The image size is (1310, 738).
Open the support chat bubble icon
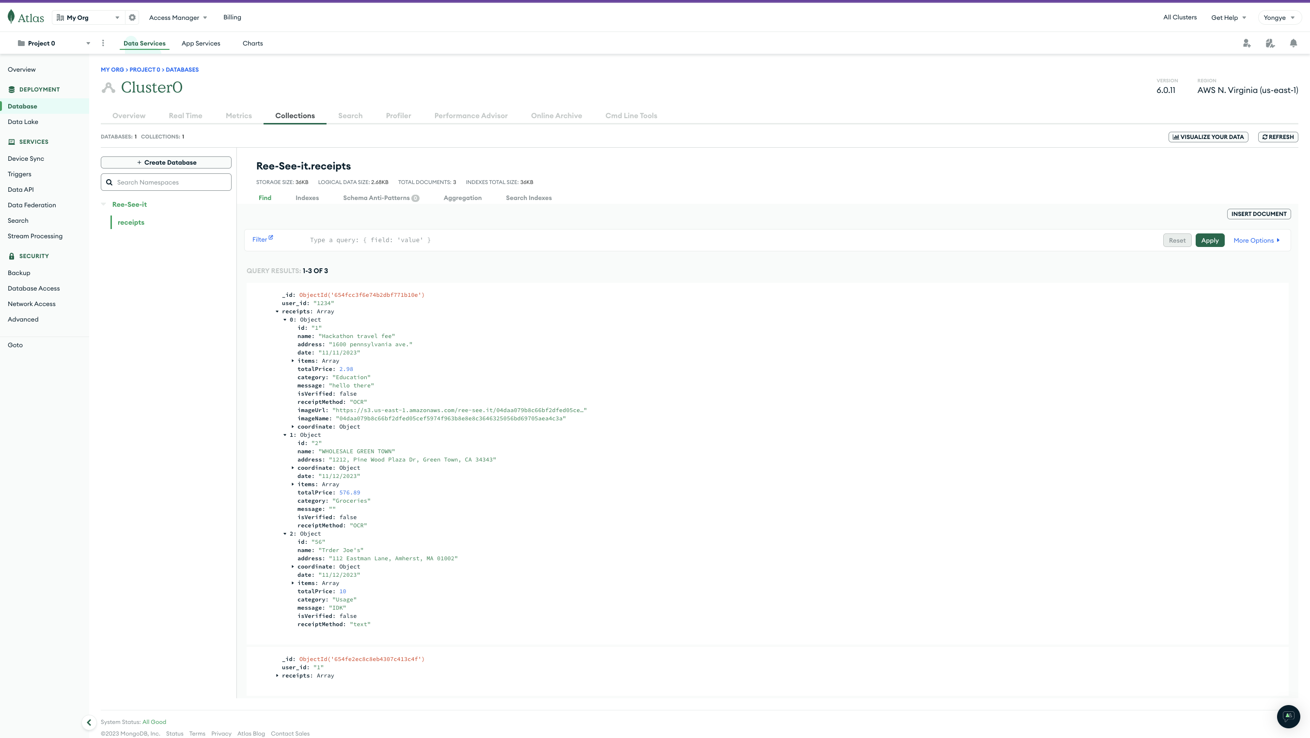point(1288,717)
